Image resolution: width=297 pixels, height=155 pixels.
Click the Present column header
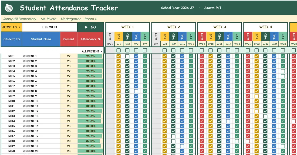[x=69, y=39]
